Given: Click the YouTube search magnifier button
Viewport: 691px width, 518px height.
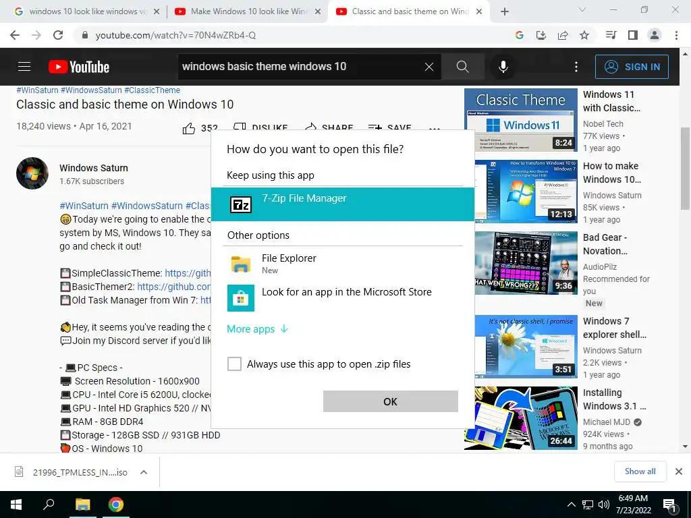Looking at the screenshot, I should pyautogui.click(x=462, y=67).
